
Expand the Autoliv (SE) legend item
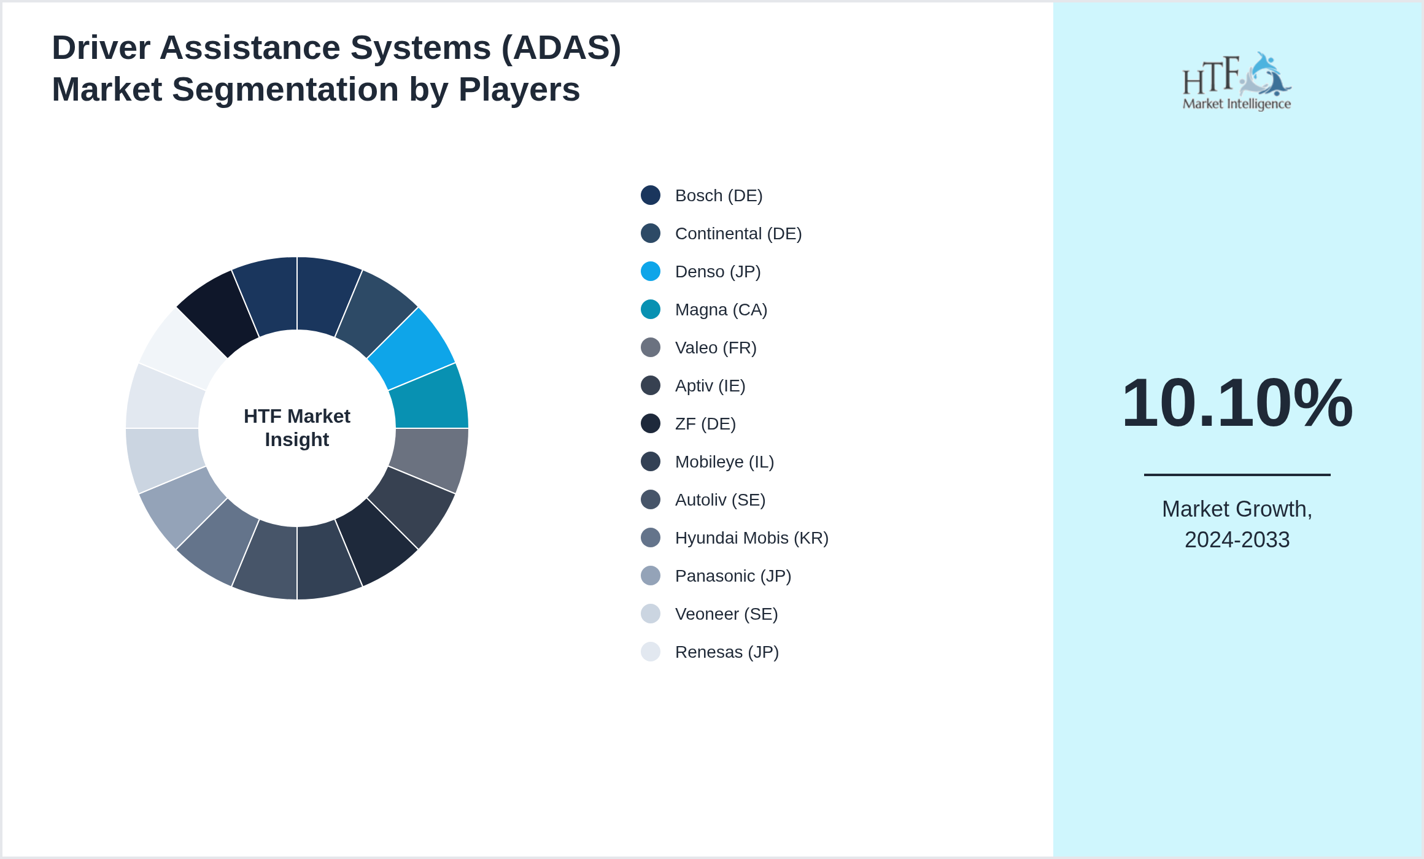click(720, 499)
